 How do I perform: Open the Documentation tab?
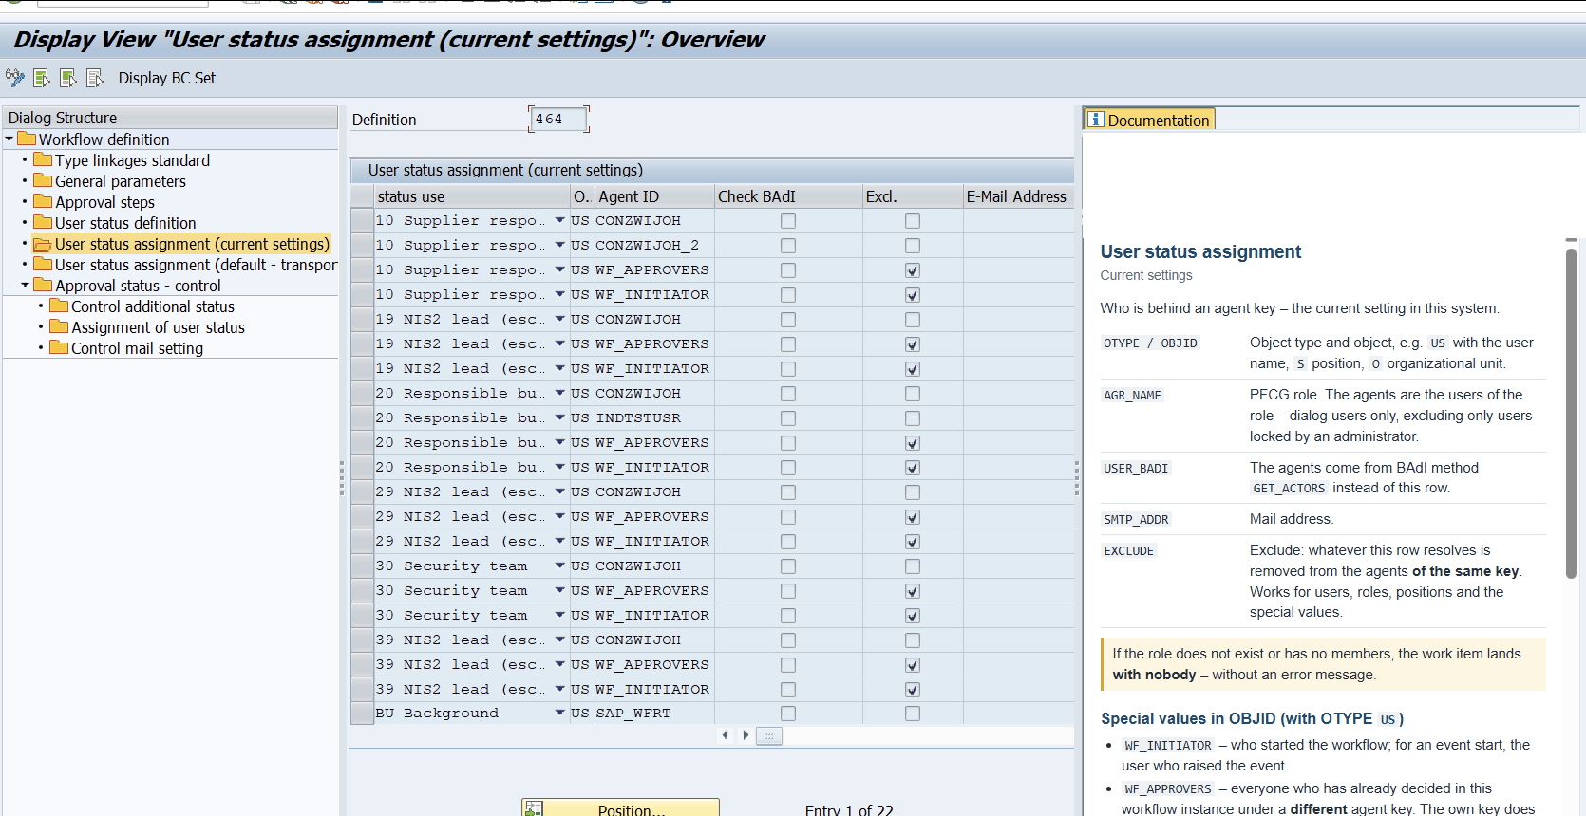point(1149,120)
